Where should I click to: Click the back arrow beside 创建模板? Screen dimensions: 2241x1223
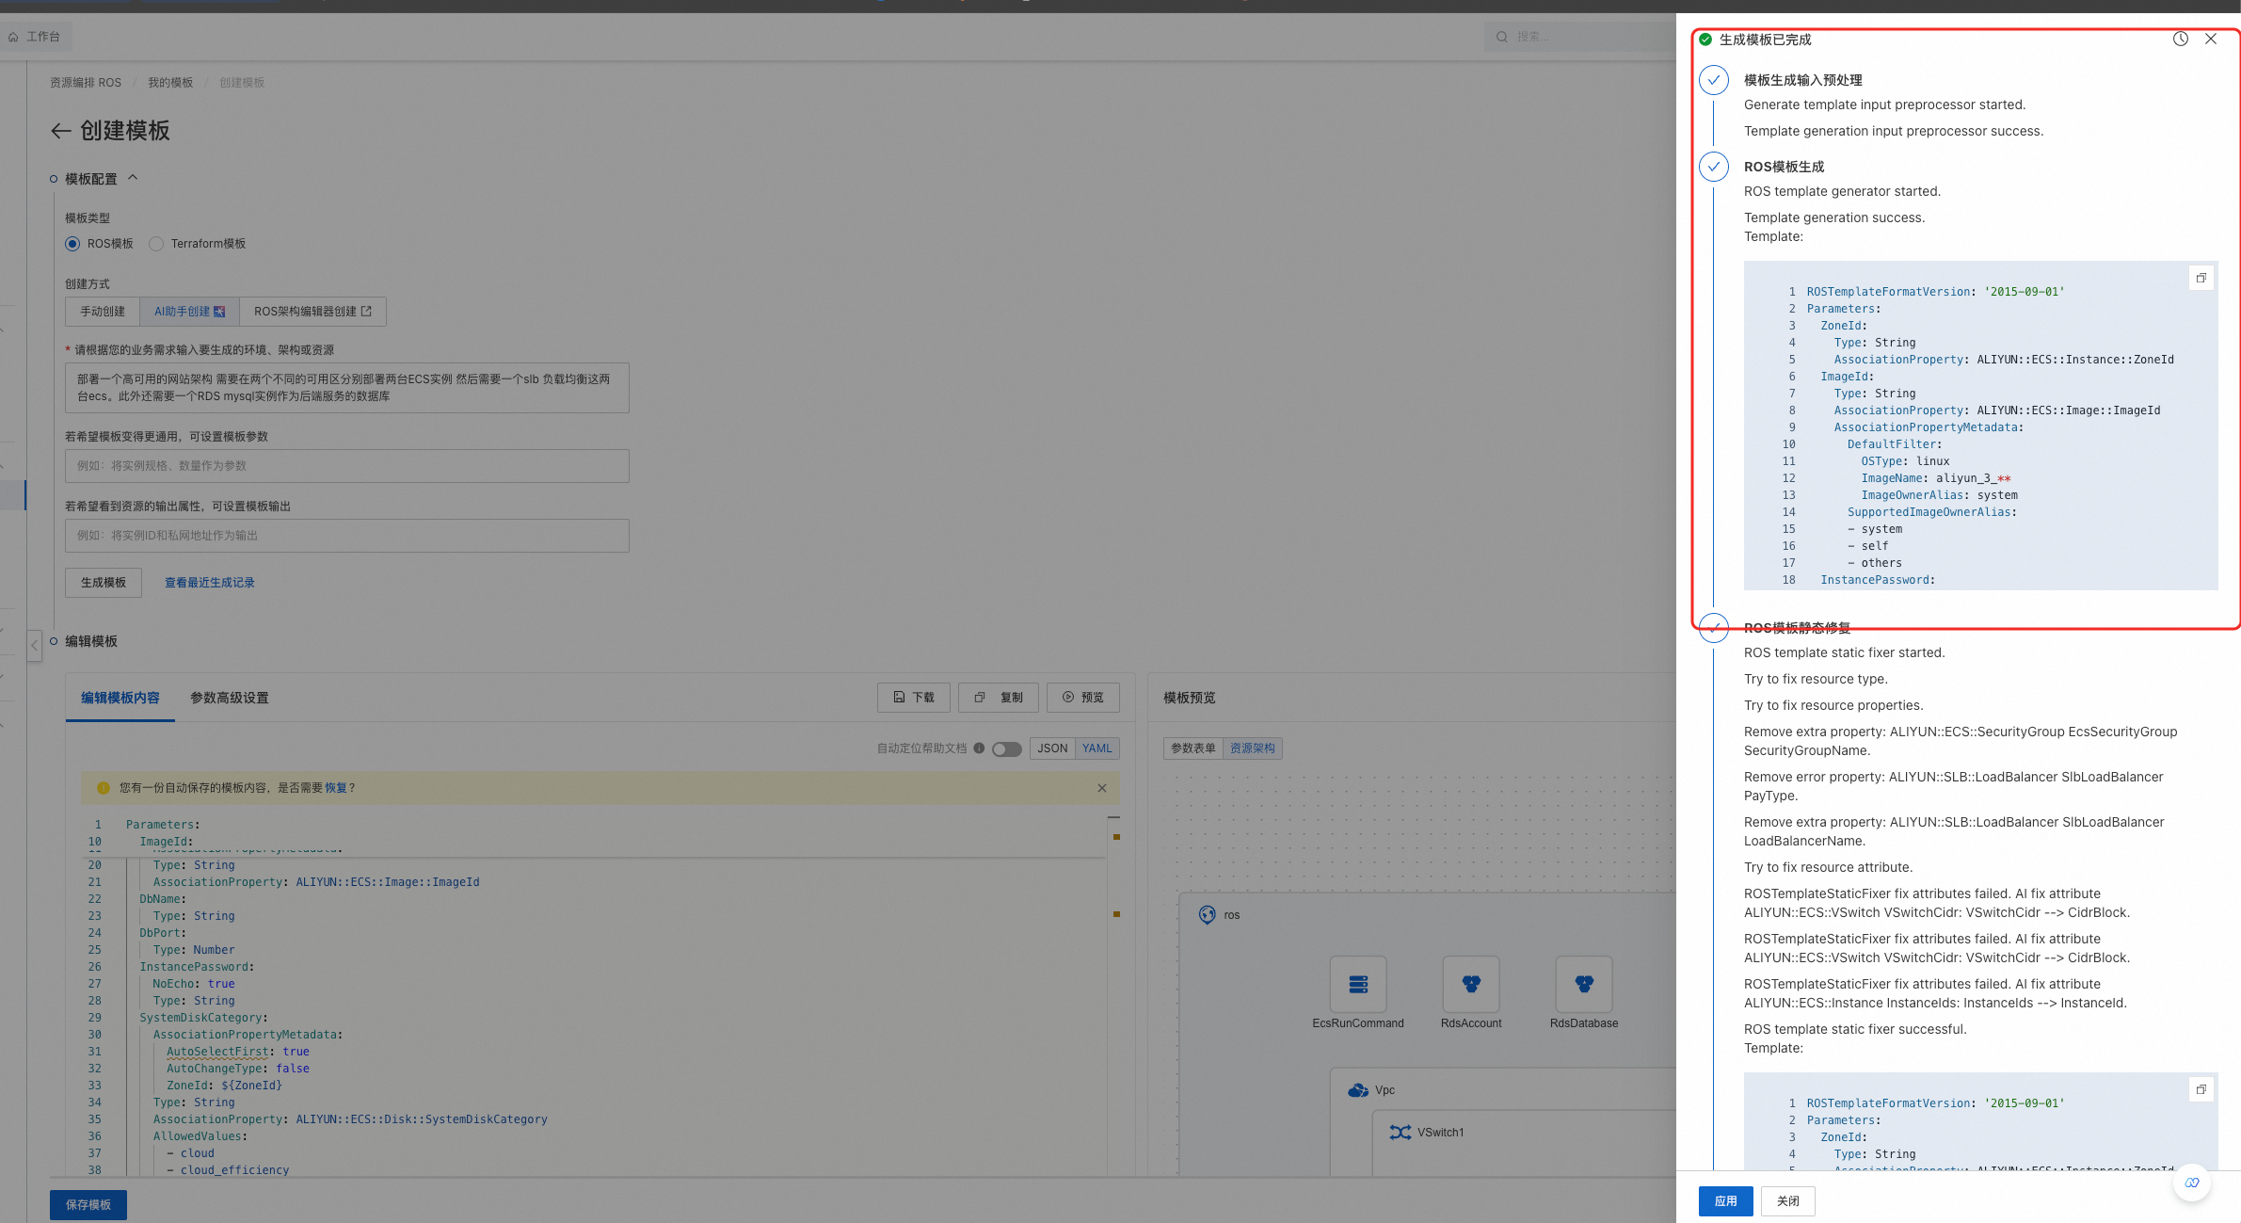point(61,131)
